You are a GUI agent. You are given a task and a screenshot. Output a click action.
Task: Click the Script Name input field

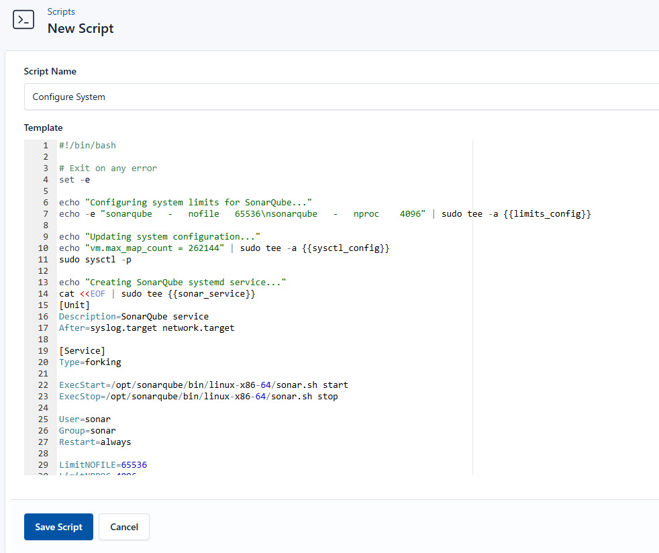click(x=342, y=97)
